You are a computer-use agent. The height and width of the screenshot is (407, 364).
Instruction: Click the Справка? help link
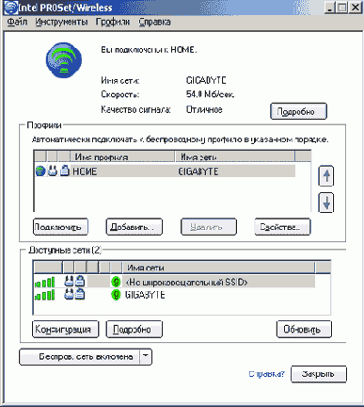tap(267, 374)
